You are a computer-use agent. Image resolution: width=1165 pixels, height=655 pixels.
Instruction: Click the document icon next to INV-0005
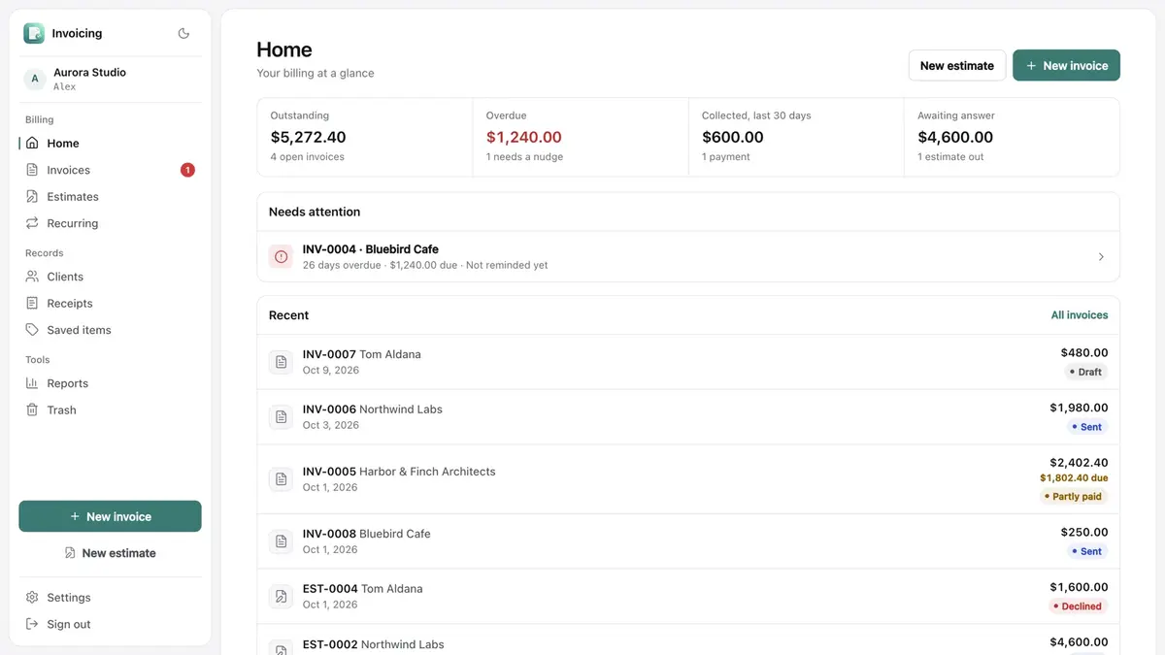(282, 479)
